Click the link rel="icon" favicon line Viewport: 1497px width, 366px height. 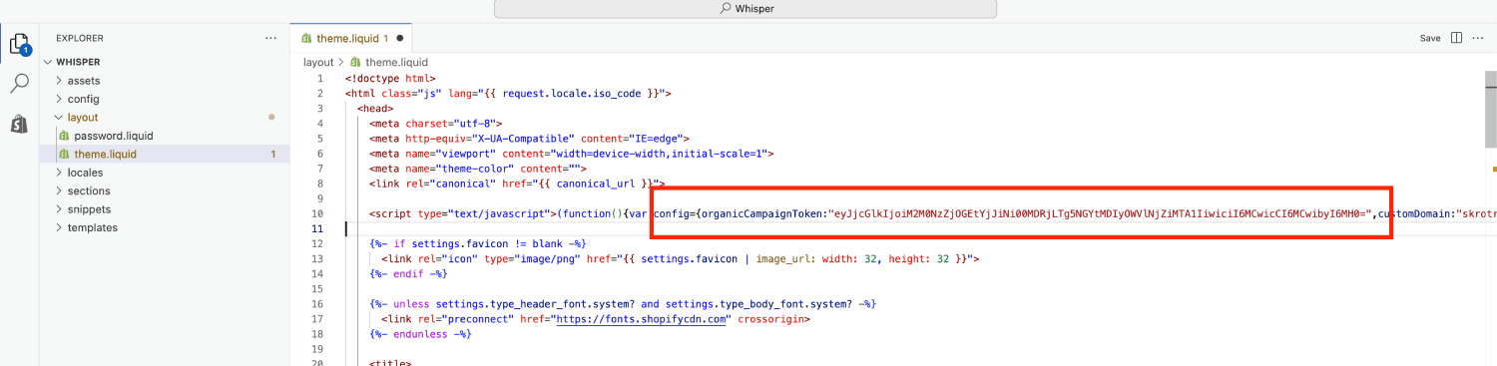click(680, 258)
